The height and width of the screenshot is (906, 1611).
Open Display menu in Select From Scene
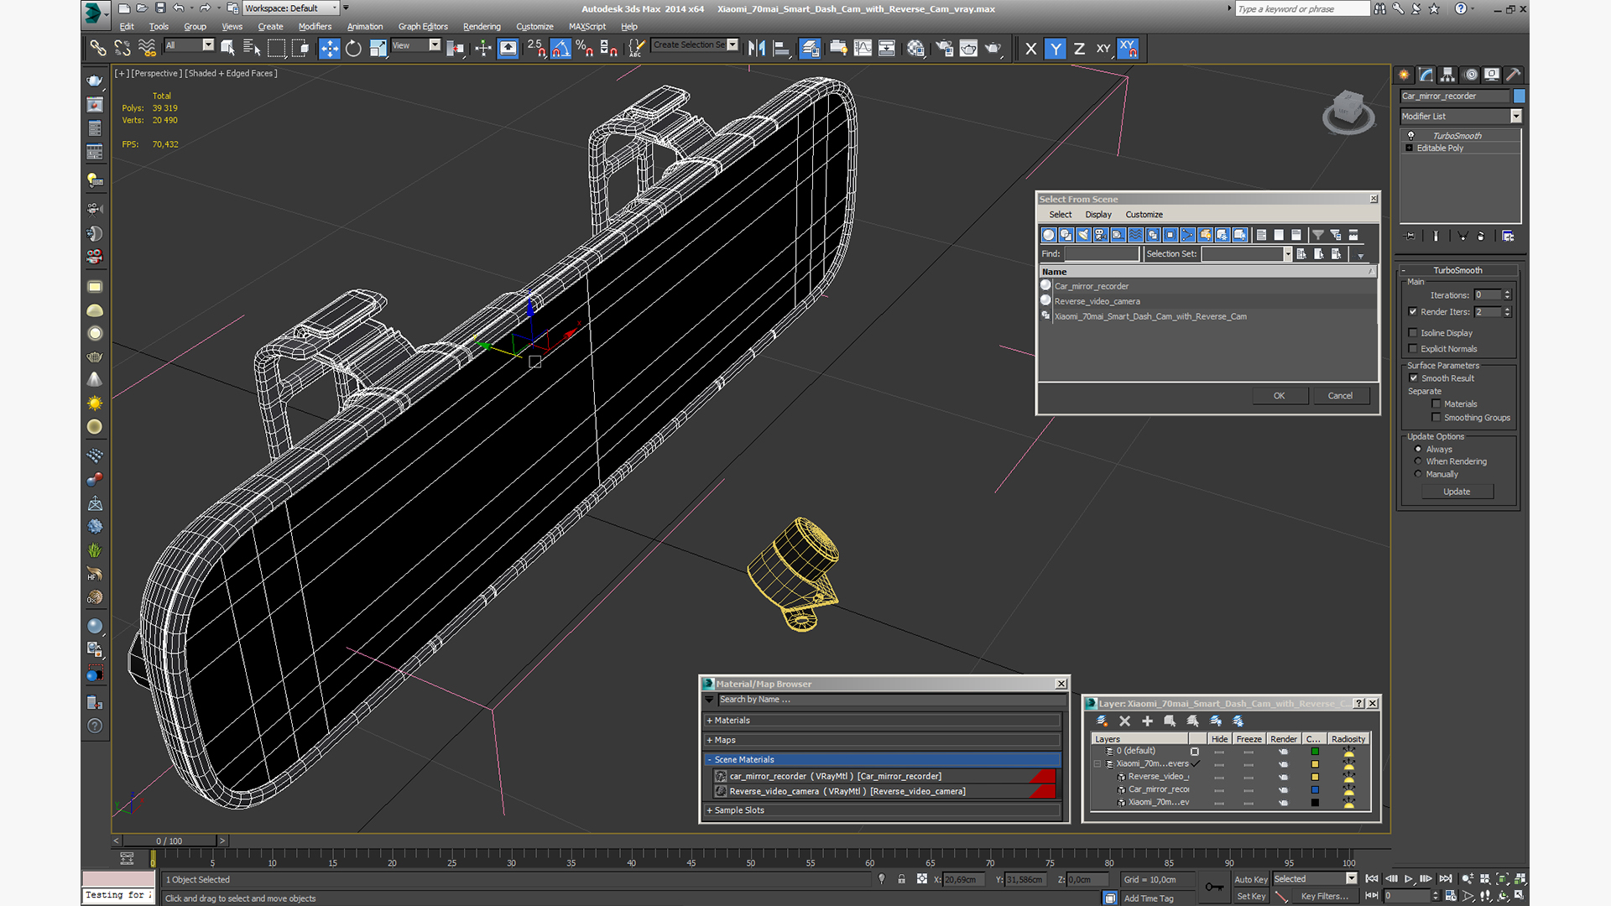point(1097,215)
